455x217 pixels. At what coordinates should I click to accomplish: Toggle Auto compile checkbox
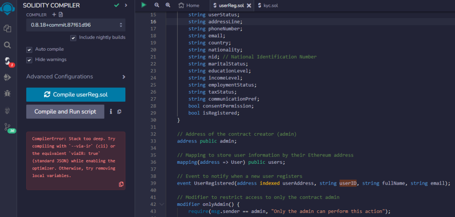coord(29,50)
